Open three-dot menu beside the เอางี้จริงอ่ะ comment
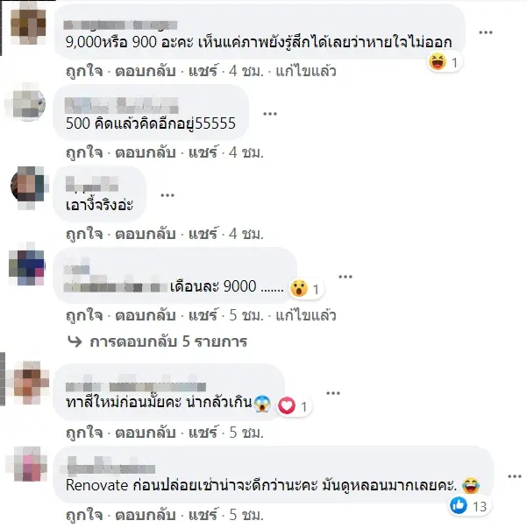 pos(167,195)
